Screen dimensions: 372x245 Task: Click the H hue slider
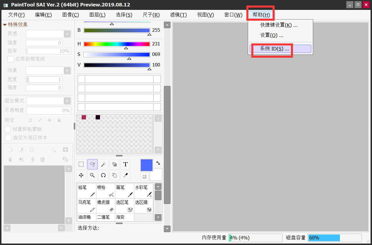pos(117,44)
